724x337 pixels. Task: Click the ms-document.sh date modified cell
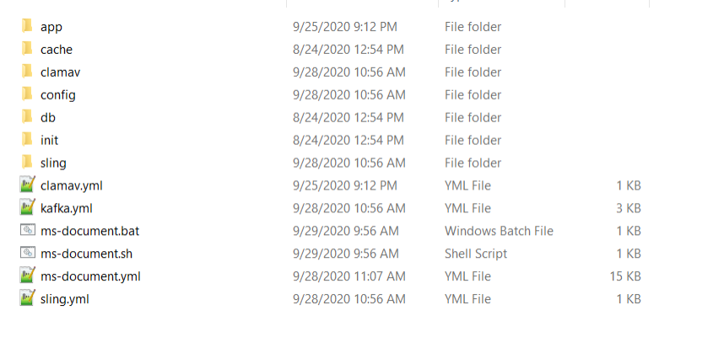pos(344,253)
